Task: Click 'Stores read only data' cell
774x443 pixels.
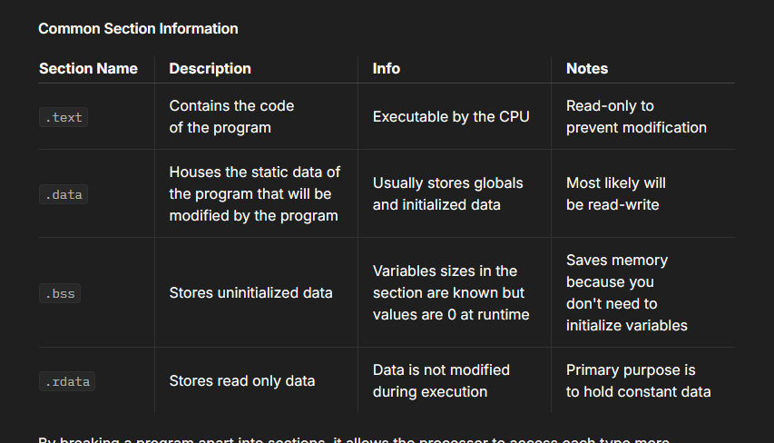Action: [x=242, y=380]
